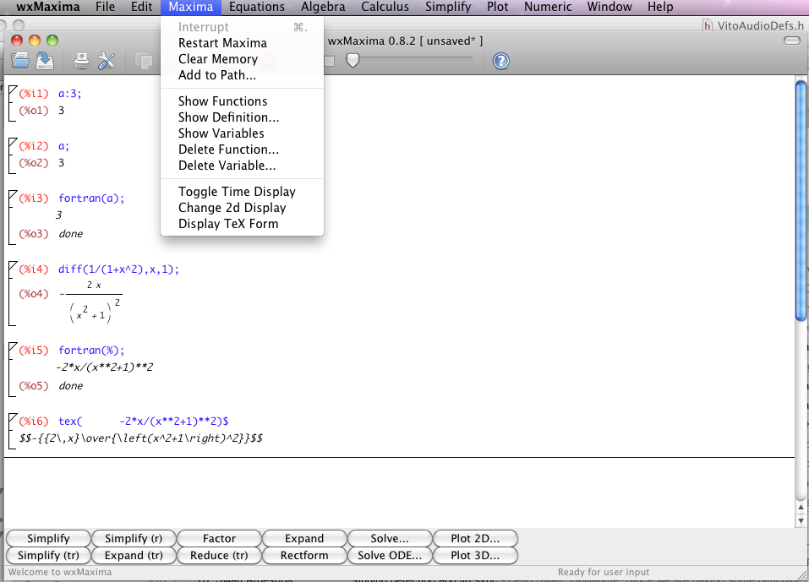Choose Delete Function... from the menu
Image resolution: width=809 pixels, height=582 pixels.
(242, 149)
